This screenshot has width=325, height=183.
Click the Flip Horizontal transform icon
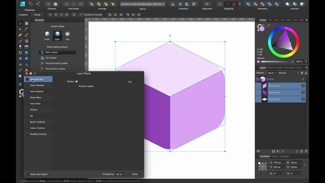tap(173, 4)
